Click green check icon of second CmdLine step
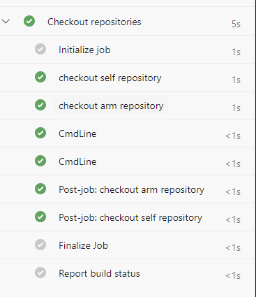This screenshot has width=256, height=297. [x=40, y=161]
